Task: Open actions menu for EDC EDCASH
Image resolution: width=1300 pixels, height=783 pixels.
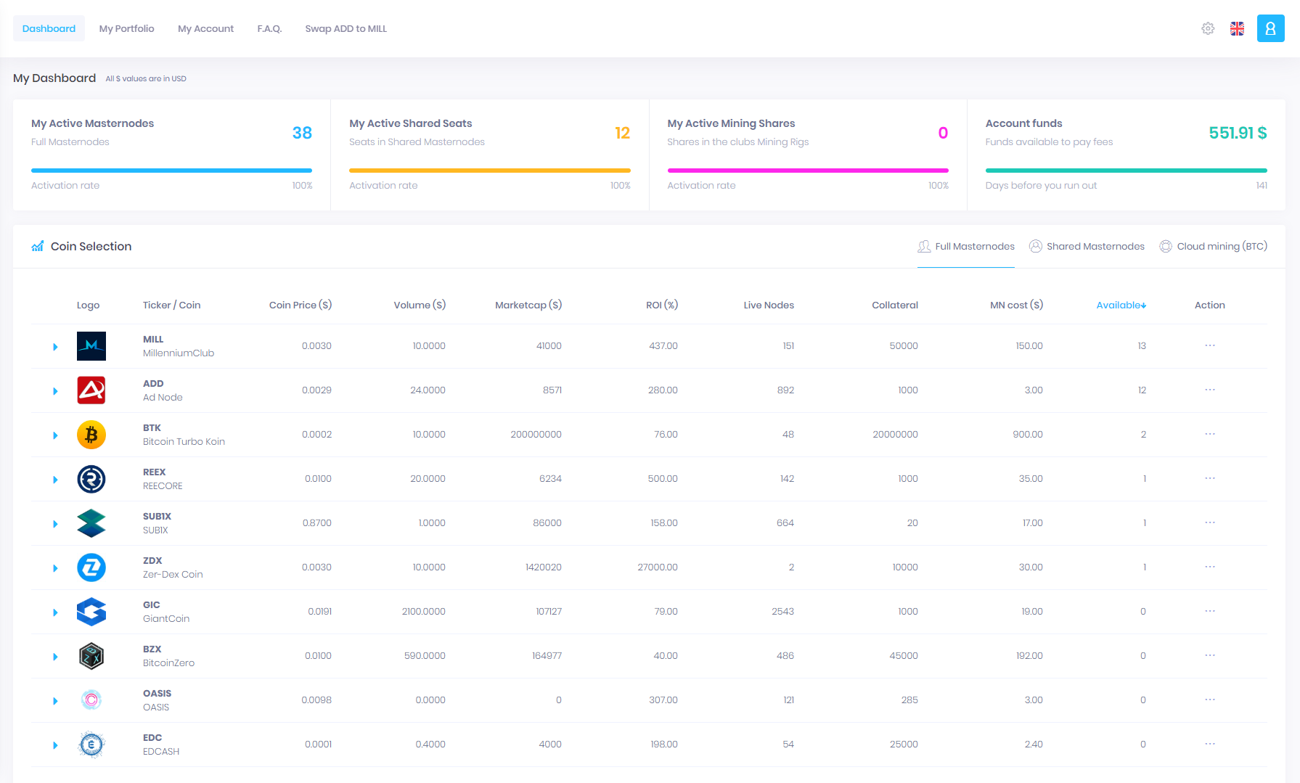Action: (1209, 744)
